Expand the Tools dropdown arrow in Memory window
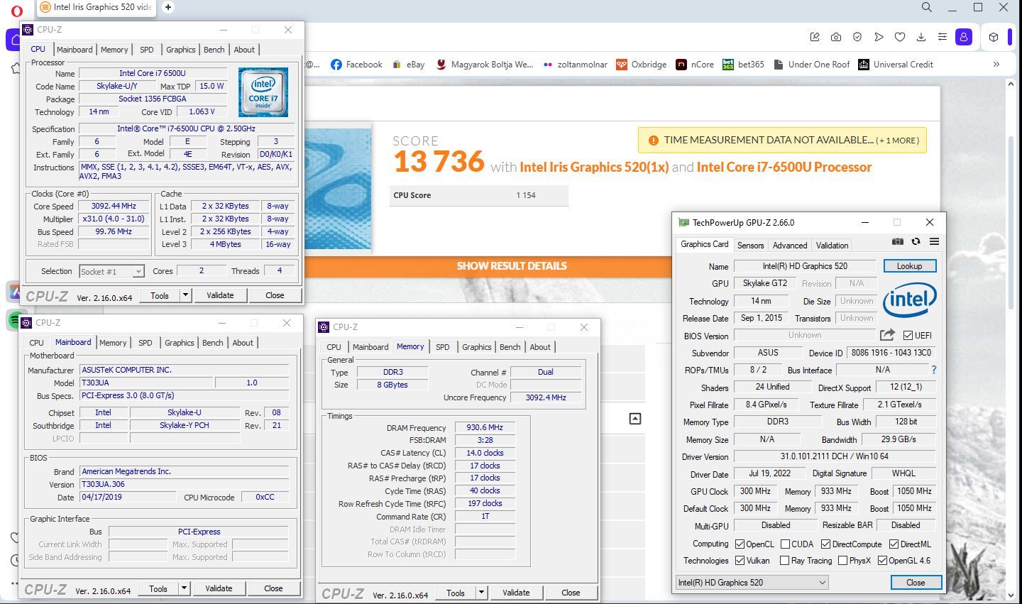Viewport: 1022px width, 604px height. coord(481,593)
